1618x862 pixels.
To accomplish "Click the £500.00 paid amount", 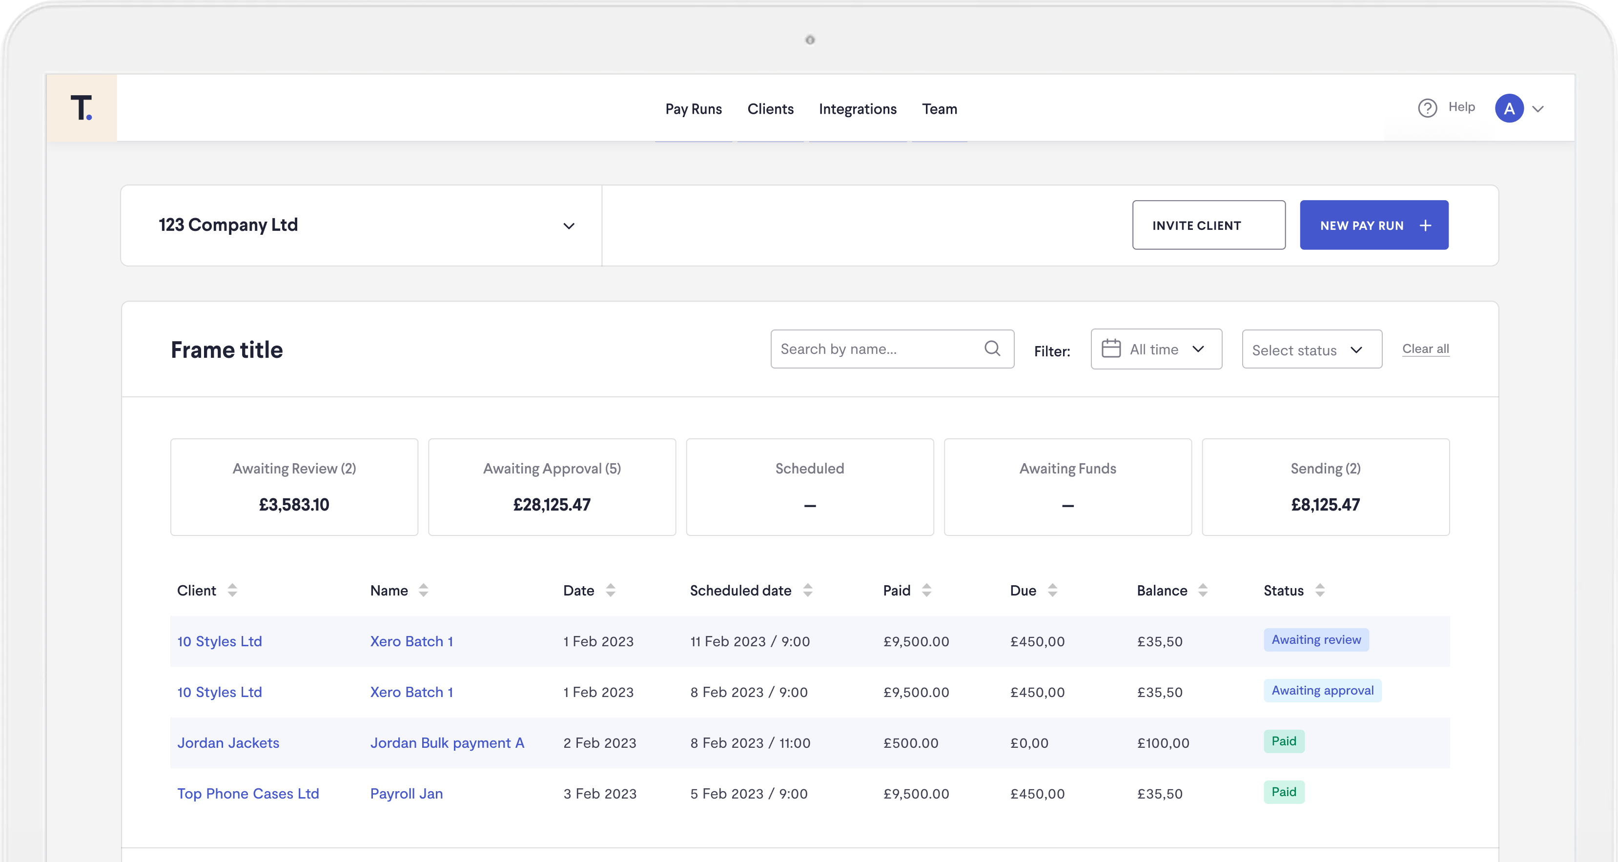I will pos(911,743).
